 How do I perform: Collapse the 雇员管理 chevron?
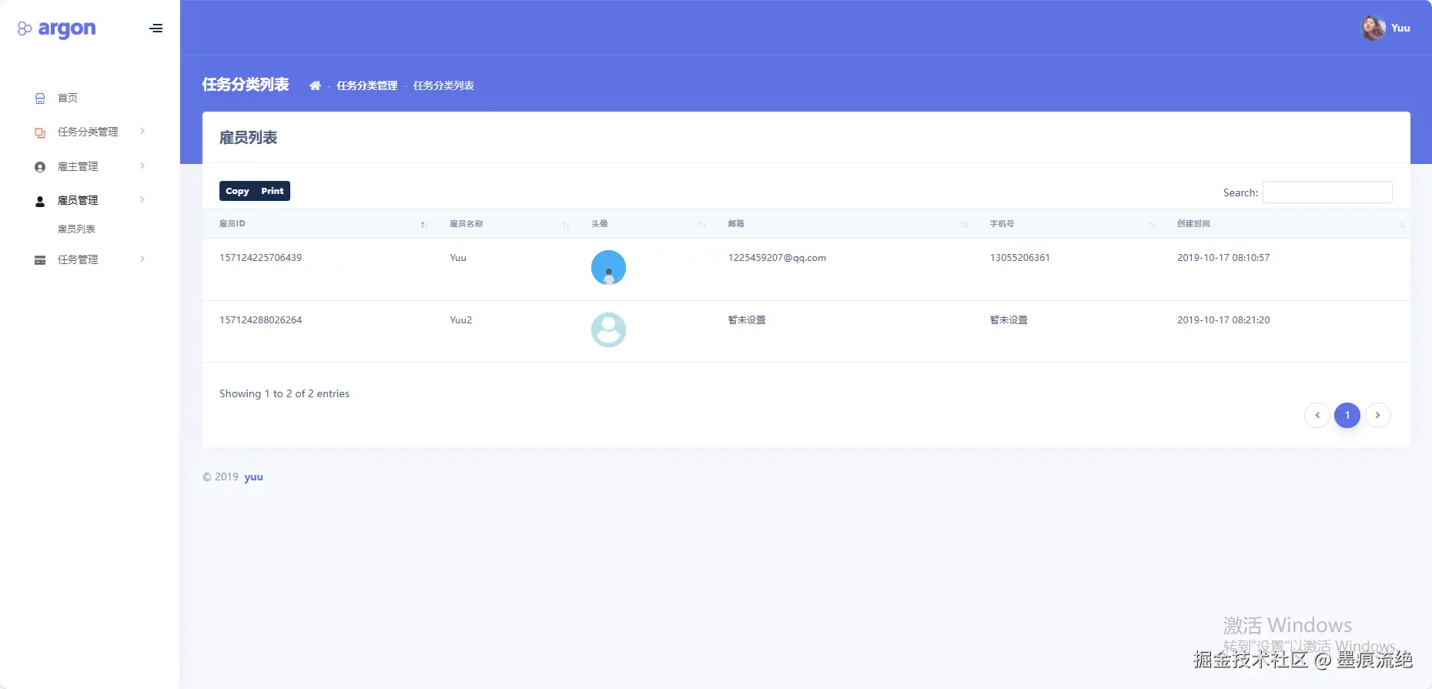(x=142, y=200)
